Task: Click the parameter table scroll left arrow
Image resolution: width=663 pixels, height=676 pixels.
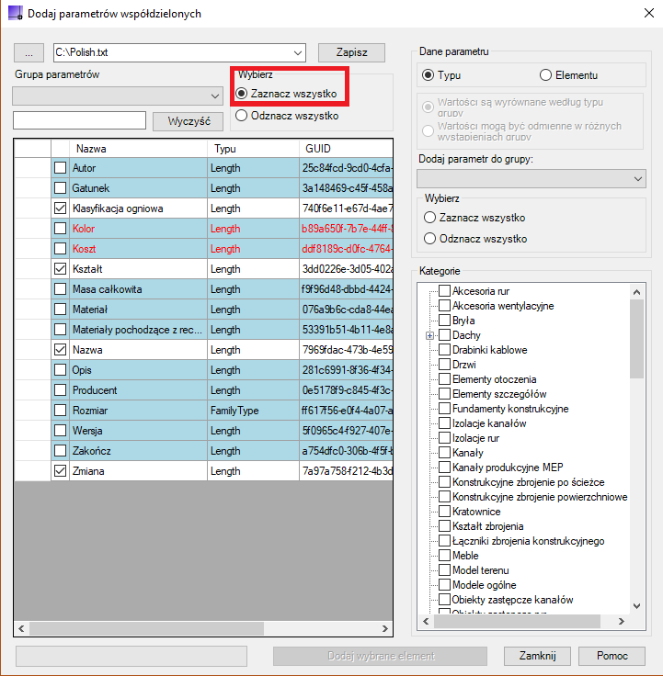Action: coord(21,628)
